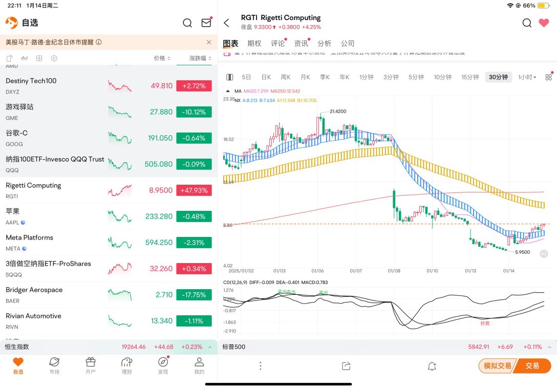
Task: Open the watchlist copy/group icon
Action: 9,58
